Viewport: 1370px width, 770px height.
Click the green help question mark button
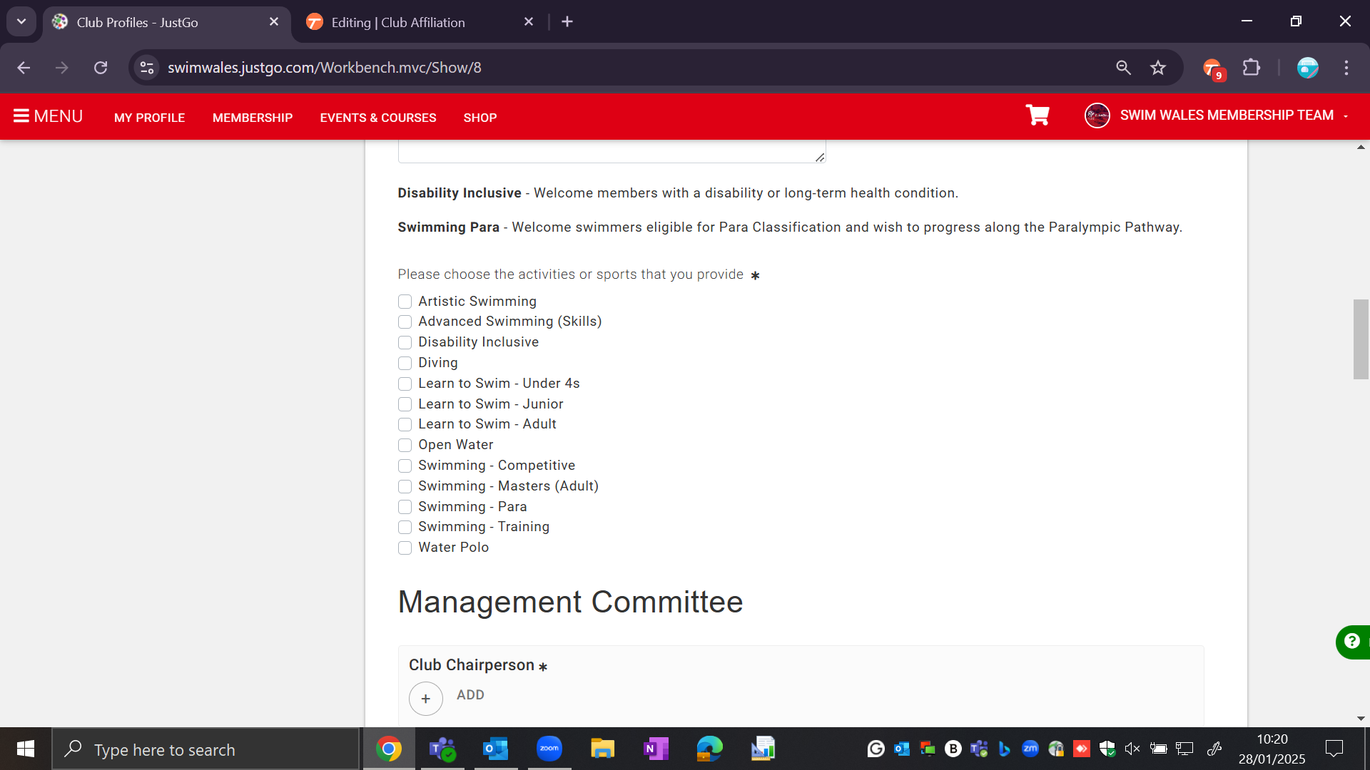pyautogui.click(x=1351, y=642)
